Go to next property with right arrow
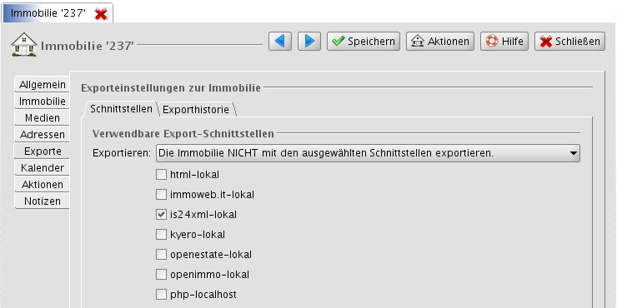This screenshot has width=617, height=308. pyautogui.click(x=309, y=42)
